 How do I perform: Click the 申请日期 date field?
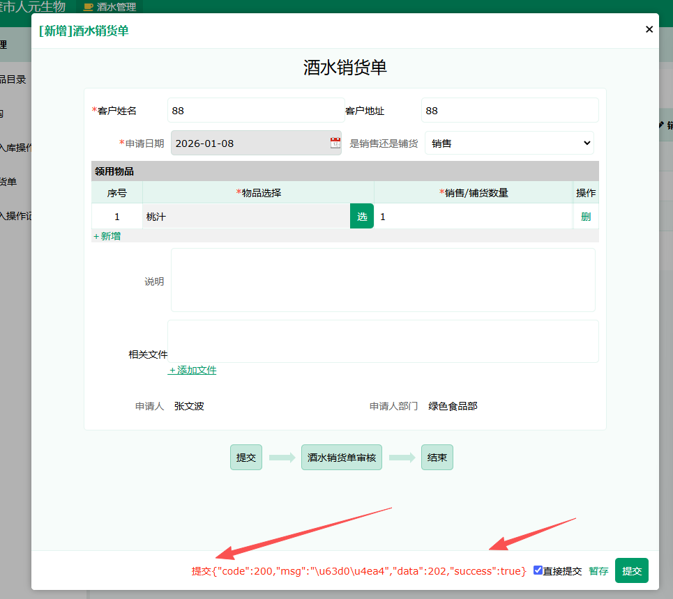tap(250, 143)
